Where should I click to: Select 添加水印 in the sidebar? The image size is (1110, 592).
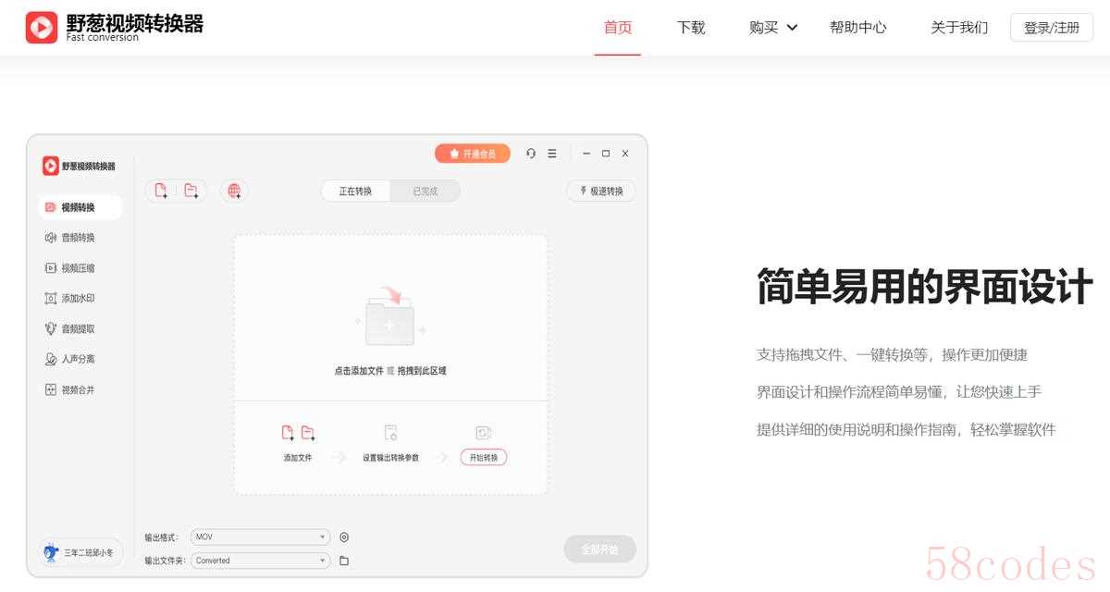78,299
